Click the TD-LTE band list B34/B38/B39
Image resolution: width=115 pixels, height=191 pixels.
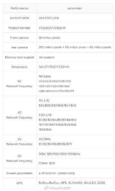coord(57,106)
